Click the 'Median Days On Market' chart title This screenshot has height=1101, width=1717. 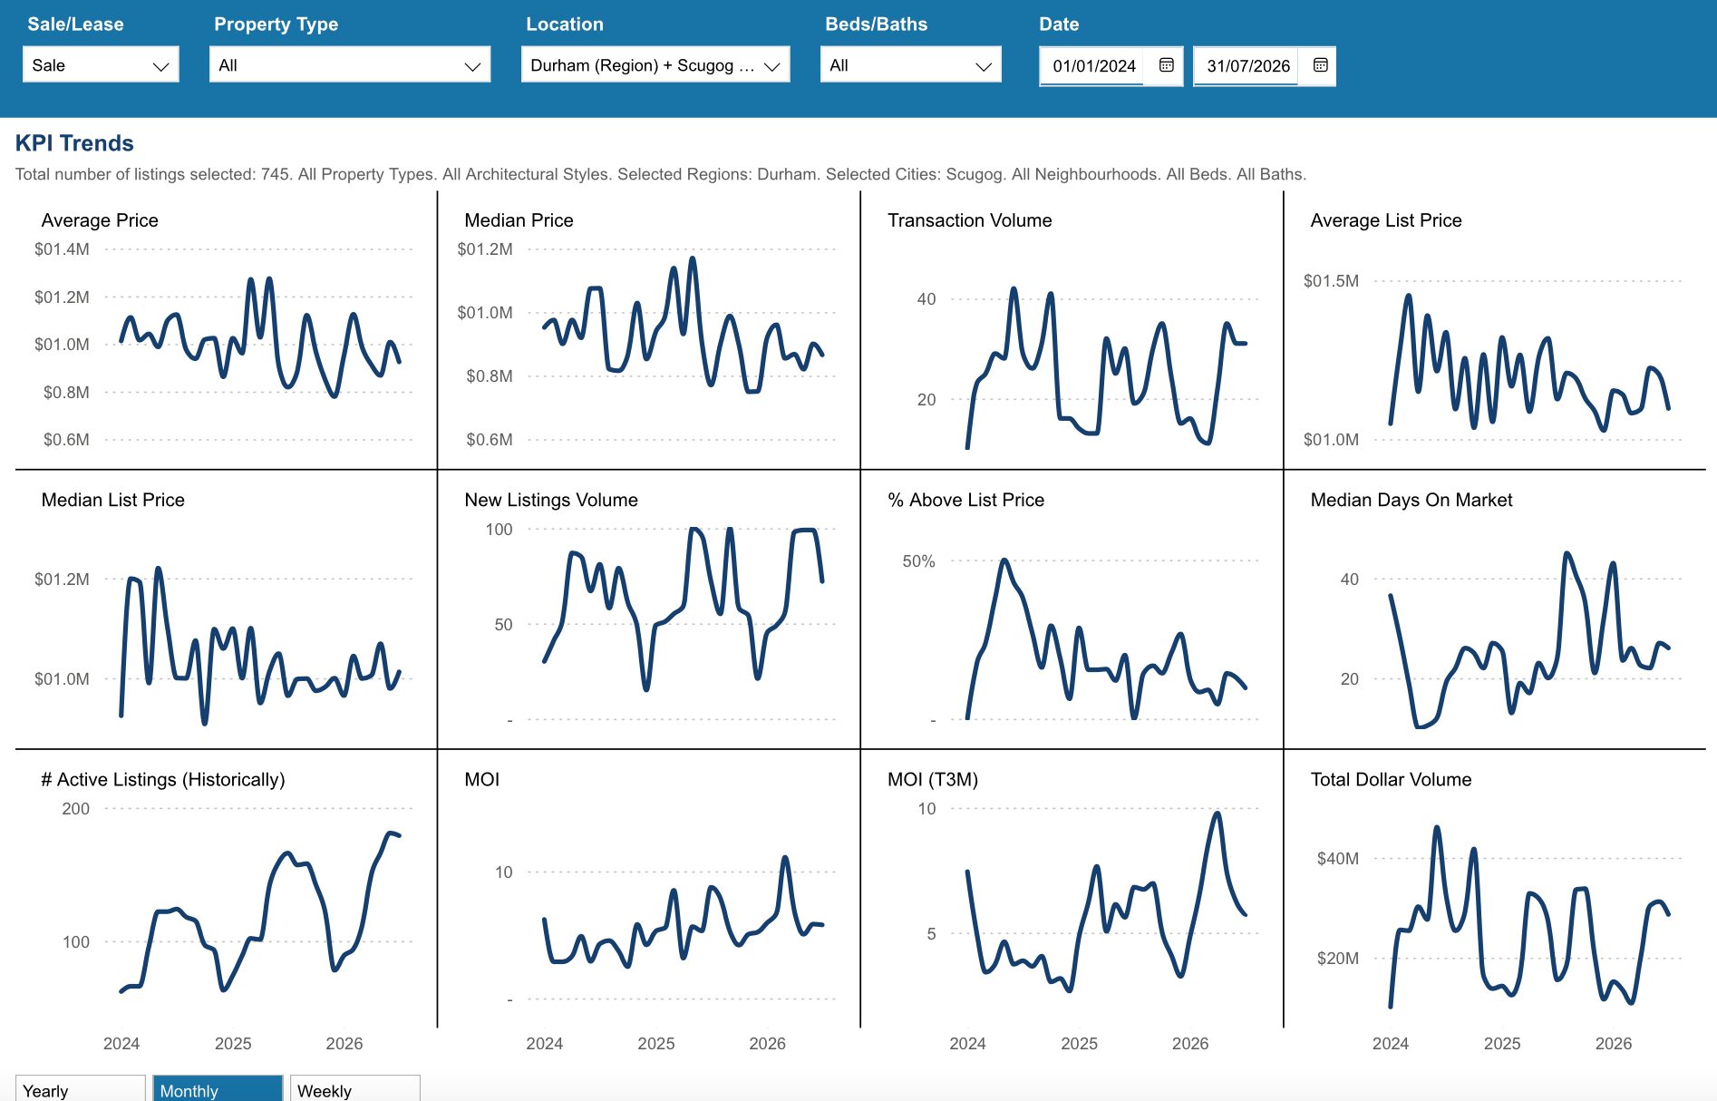(x=1411, y=500)
